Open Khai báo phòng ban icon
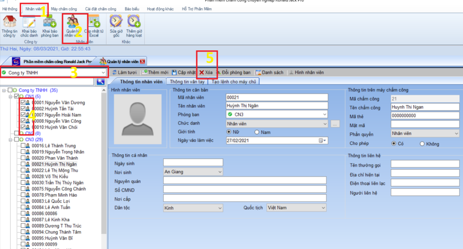Image resolution: width=463 pixels, height=249 pixels. 50,26
